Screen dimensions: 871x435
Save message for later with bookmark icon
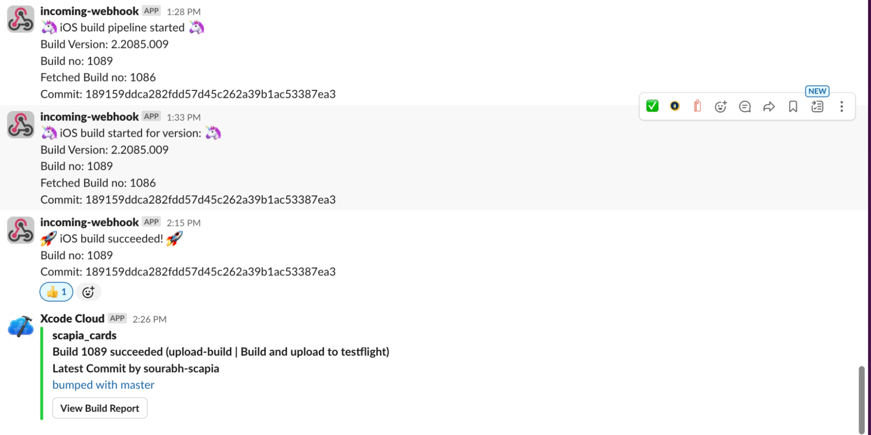tap(793, 106)
